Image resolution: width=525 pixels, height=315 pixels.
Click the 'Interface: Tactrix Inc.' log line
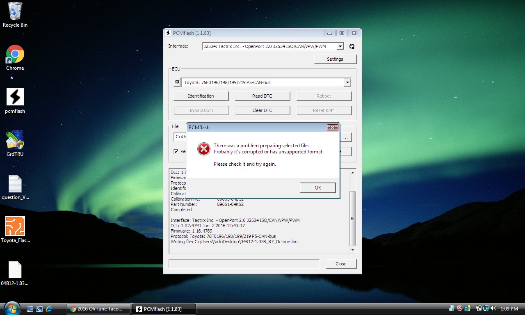click(235, 220)
